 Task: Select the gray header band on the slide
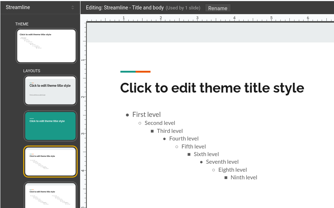coord(210,33)
